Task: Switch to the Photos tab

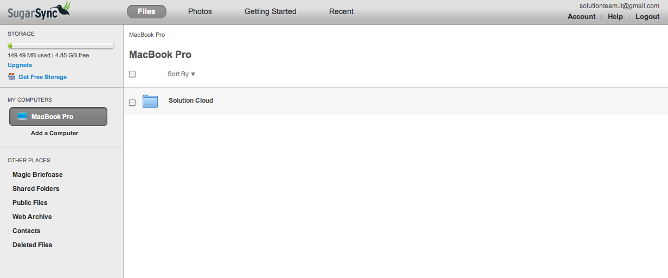Action: pyautogui.click(x=200, y=11)
